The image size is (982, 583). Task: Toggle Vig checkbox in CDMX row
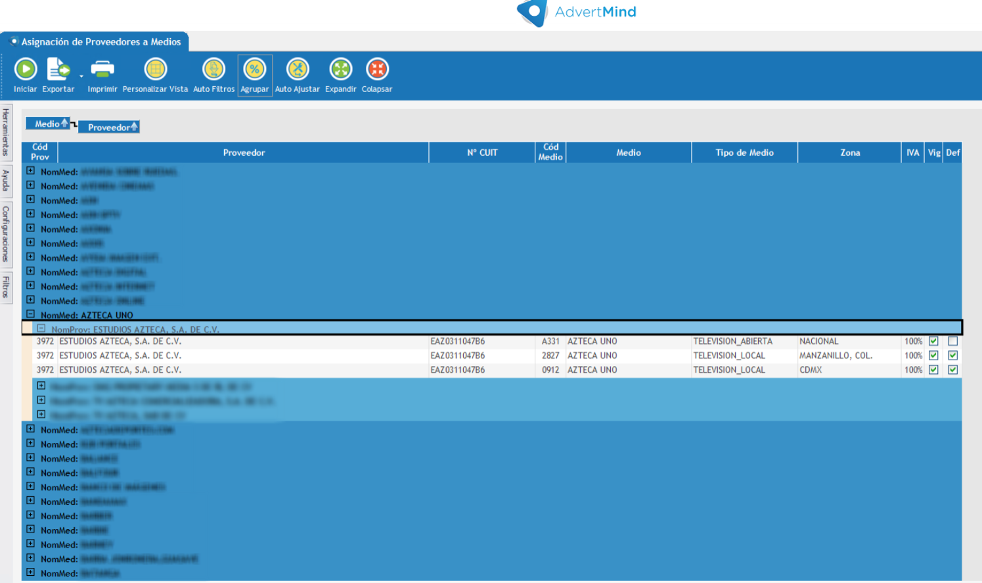[x=933, y=370]
